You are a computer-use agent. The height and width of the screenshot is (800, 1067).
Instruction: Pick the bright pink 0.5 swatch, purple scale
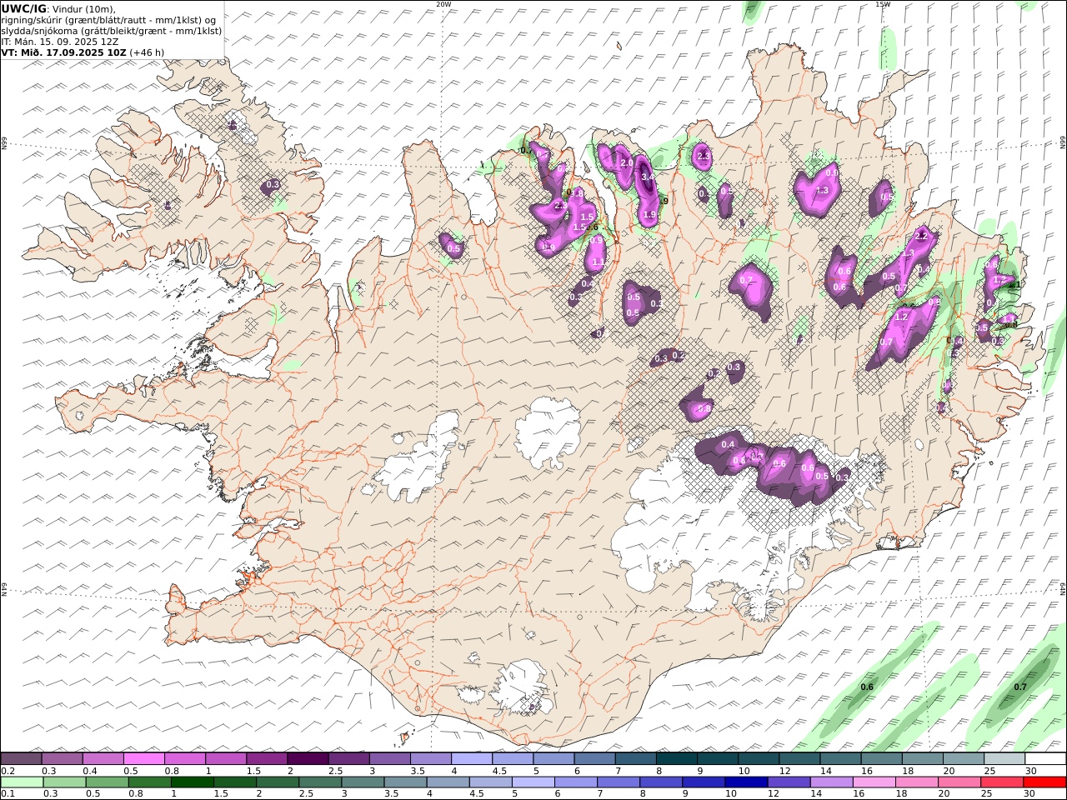point(143,759)
